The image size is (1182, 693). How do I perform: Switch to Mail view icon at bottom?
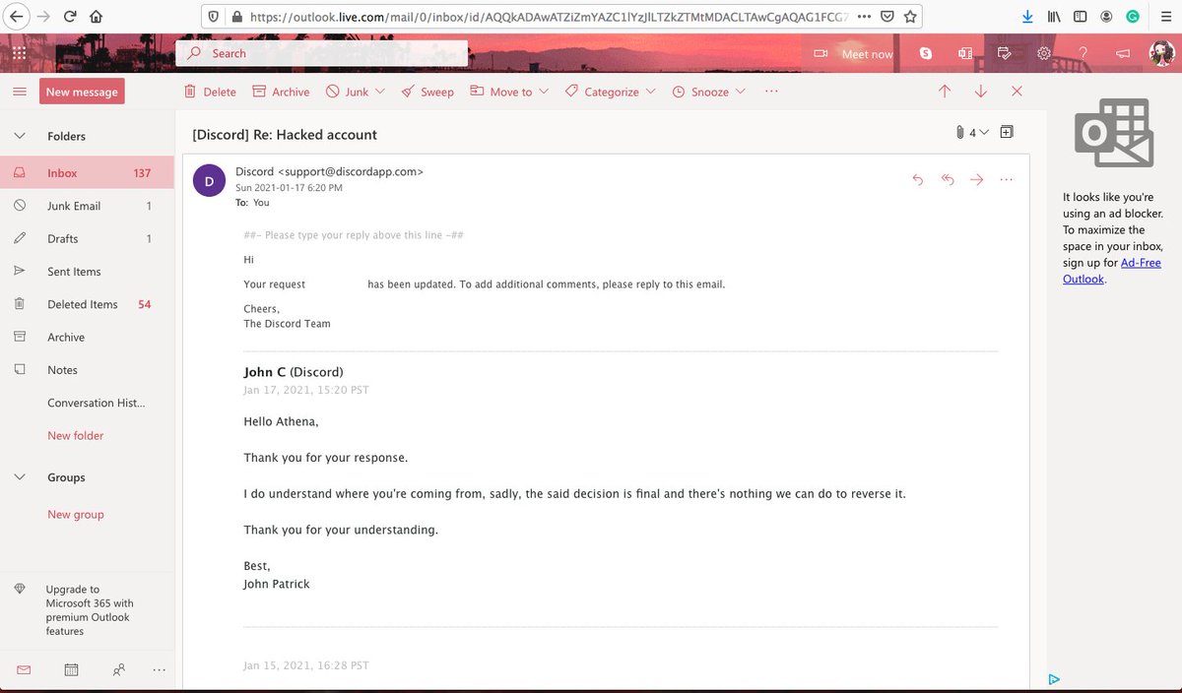pyautogui.click(x=24, y=669)
